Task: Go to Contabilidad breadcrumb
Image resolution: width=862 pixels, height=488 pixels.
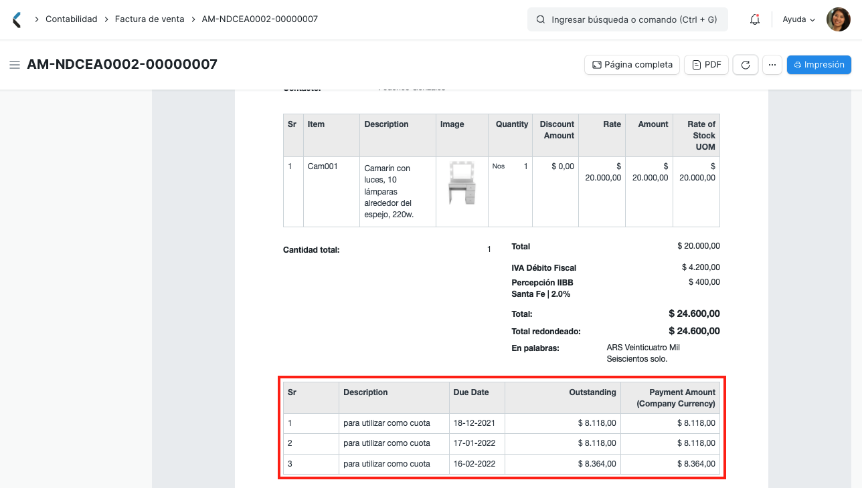Action: pyautogui.click(x=72, y=19)
